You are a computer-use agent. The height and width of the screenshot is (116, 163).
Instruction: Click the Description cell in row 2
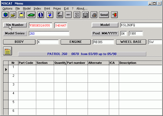tap(140, 78)
